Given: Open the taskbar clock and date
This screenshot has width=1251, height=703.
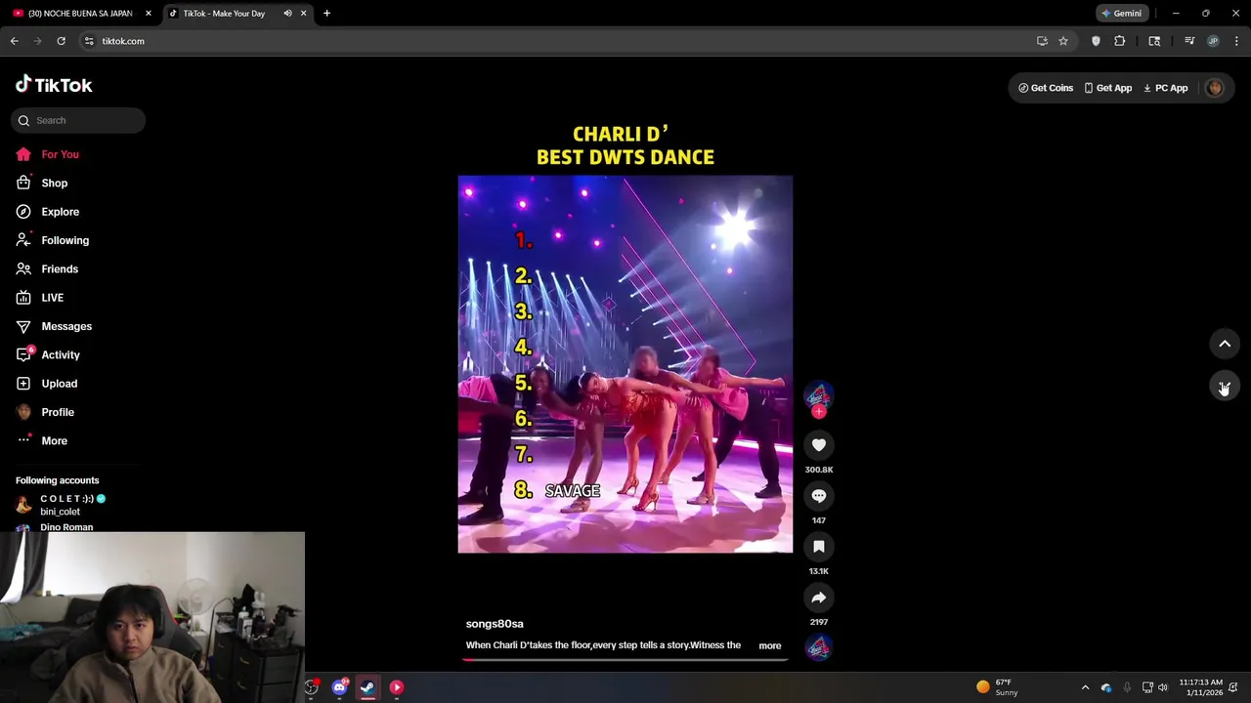Looking at the screenshot, I should [x=1200, y=687].
